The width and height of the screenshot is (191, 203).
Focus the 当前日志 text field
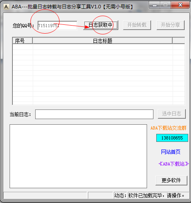pyautogui.click(x=94, y=114)
